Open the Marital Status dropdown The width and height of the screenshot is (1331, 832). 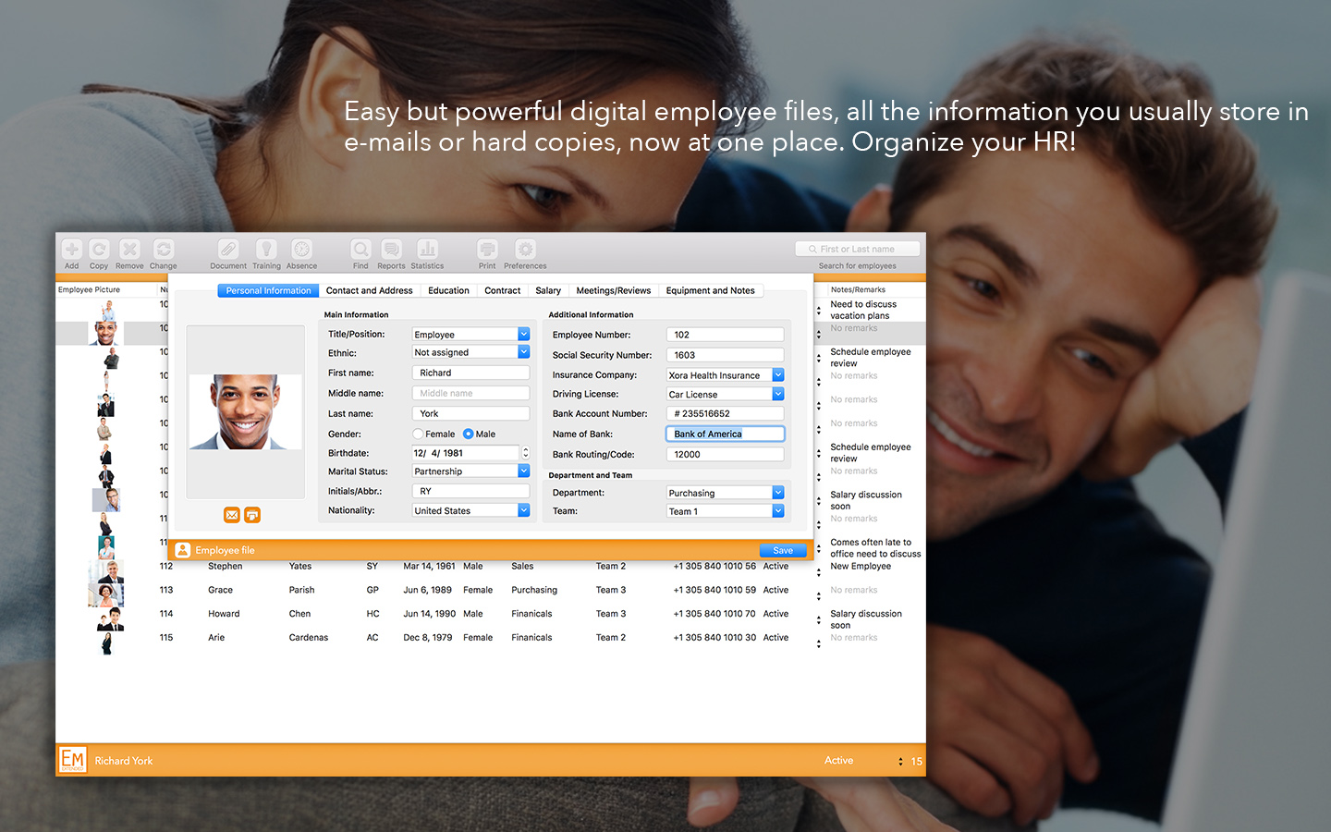[x=470, y=471]
